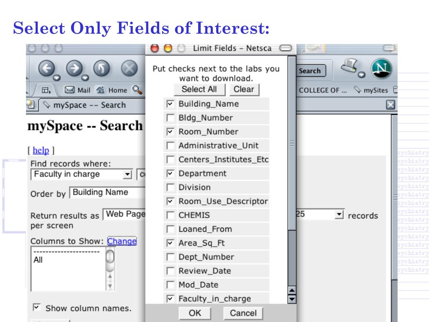Click the main browser page vertical scrollbar

click(x=394, y=197)
